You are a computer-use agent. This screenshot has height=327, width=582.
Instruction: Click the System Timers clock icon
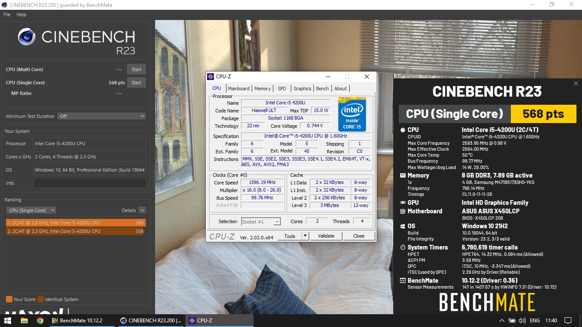403,247
